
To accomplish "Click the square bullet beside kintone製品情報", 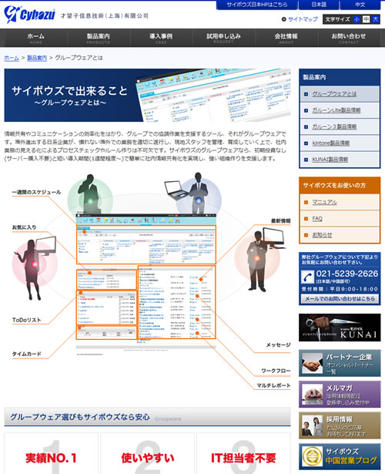I will click(306, 143).
